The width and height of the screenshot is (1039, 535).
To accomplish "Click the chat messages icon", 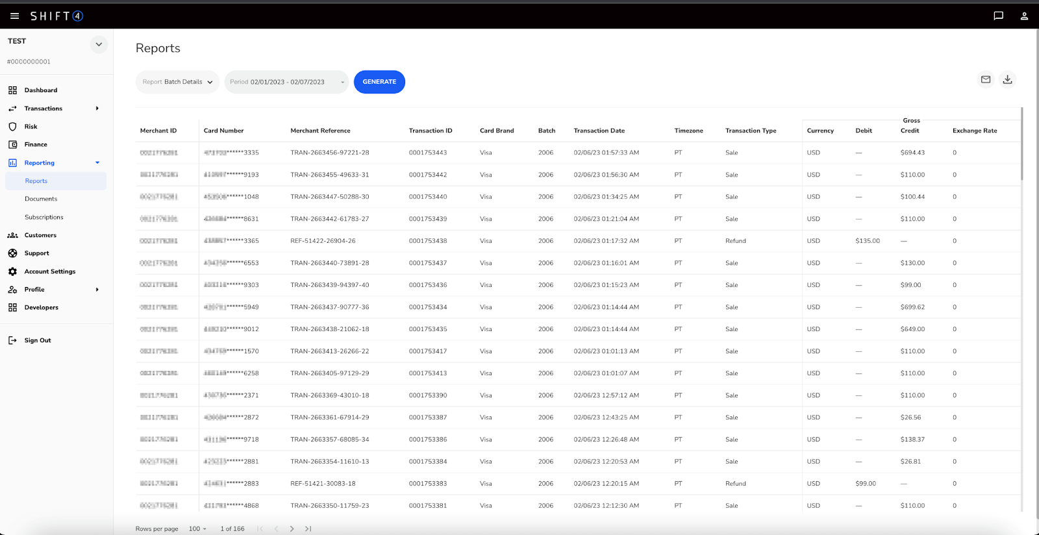I will coord(998,16).
